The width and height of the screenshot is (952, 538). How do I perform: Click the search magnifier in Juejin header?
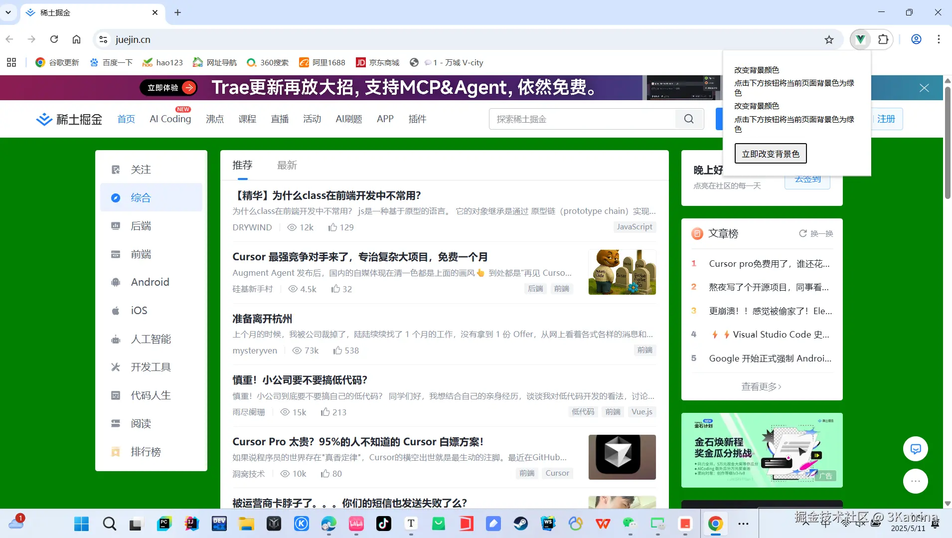(x=689, y=119)
